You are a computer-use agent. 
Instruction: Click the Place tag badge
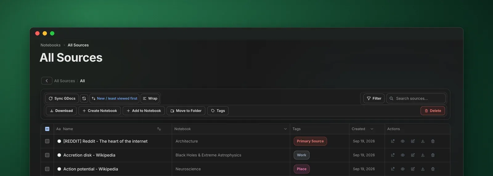point(302,169)
